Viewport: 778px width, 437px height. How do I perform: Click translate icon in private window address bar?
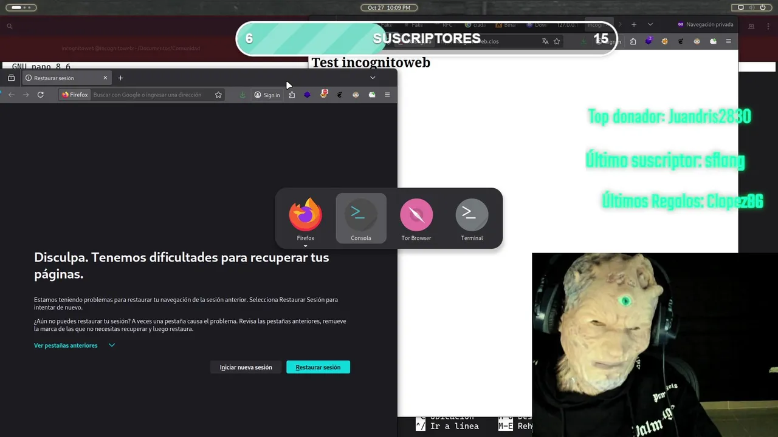coord(545,41)
